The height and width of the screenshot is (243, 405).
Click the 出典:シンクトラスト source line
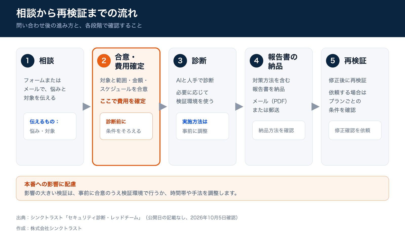pyautogui.click(x=127, y=218)
